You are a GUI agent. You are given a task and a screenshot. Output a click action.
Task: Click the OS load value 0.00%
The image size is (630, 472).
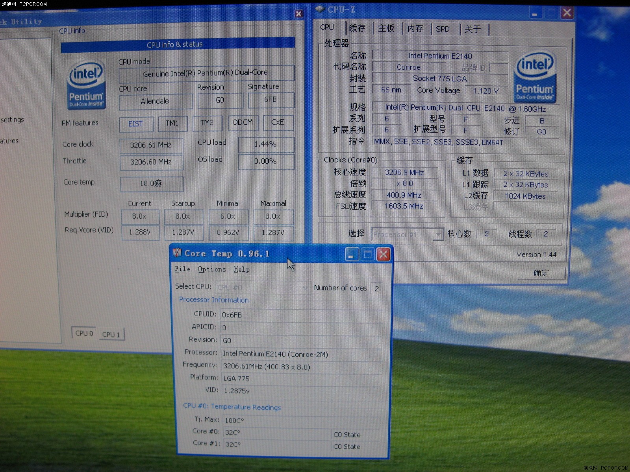click(x=266, y=161)
